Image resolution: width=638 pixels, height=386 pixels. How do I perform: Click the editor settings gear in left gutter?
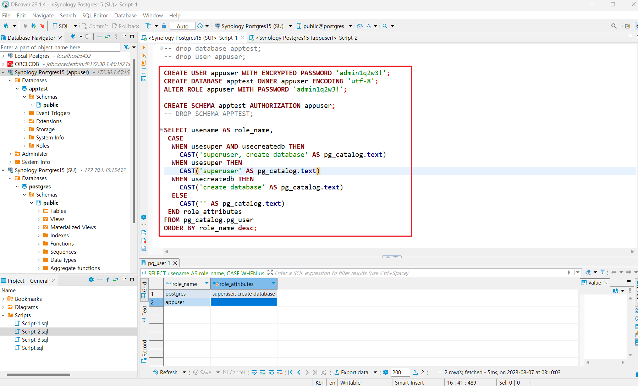[144, 217]
